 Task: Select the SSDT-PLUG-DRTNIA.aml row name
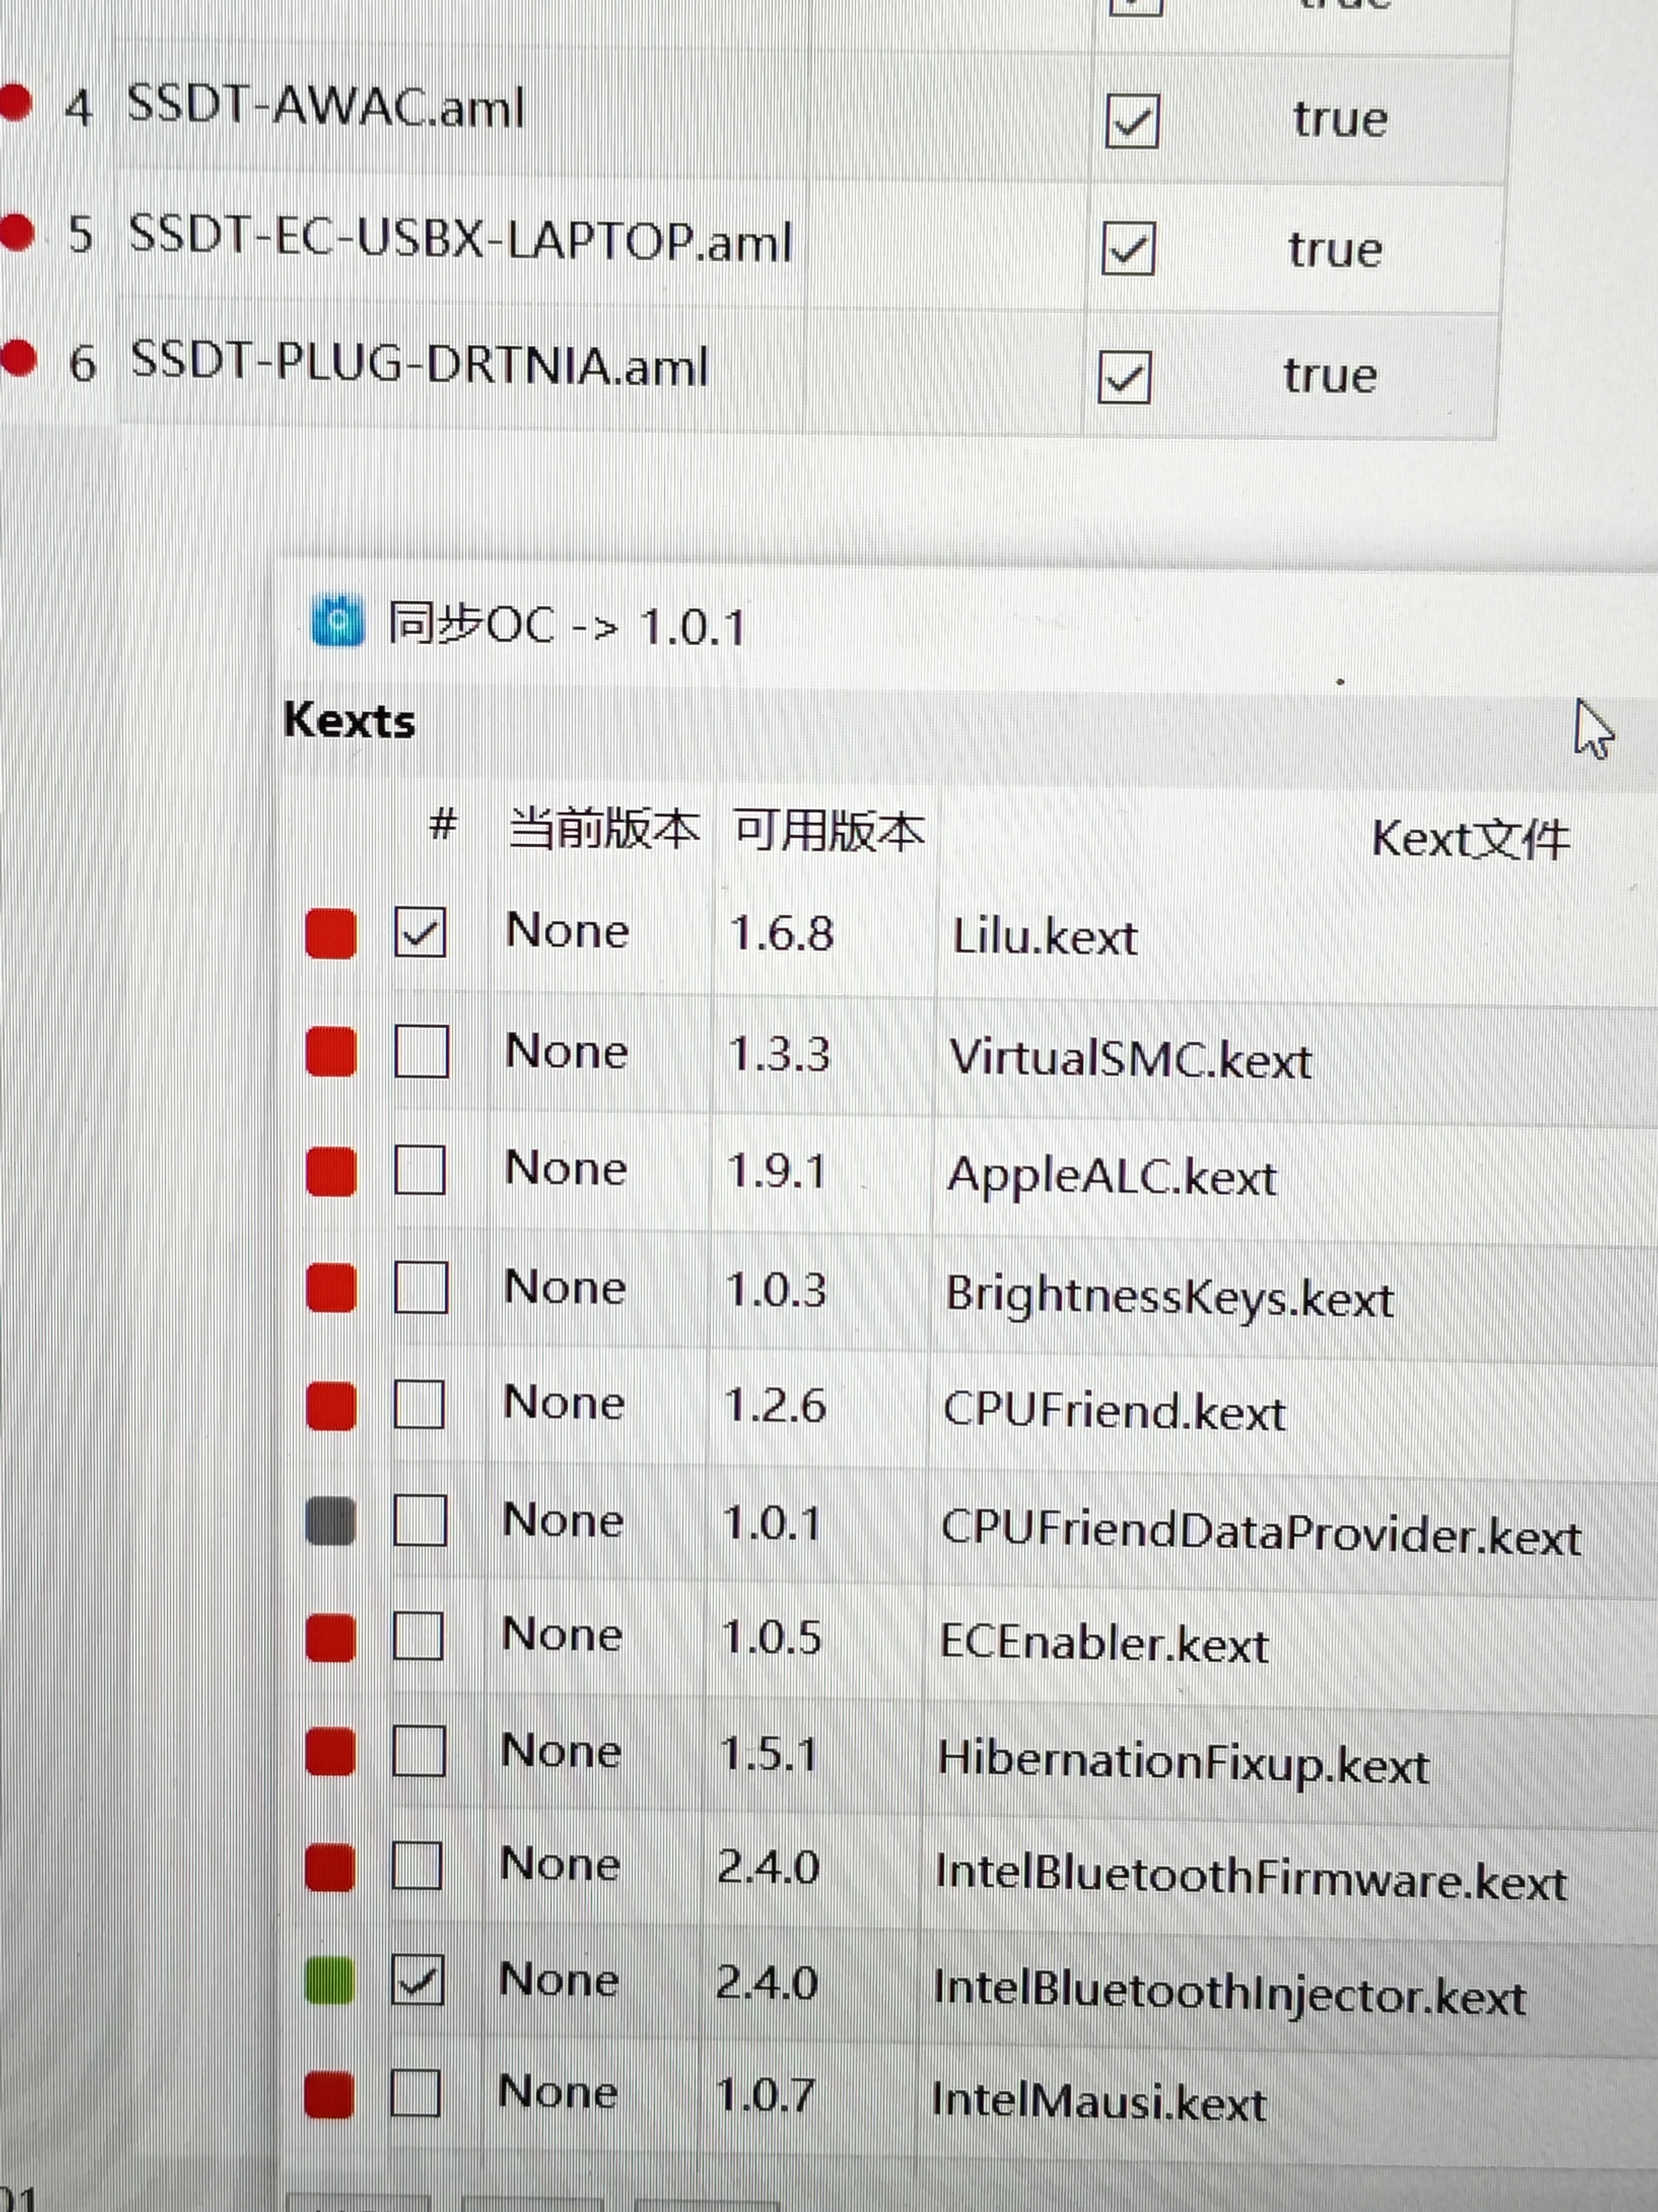[x=420, y=363]
